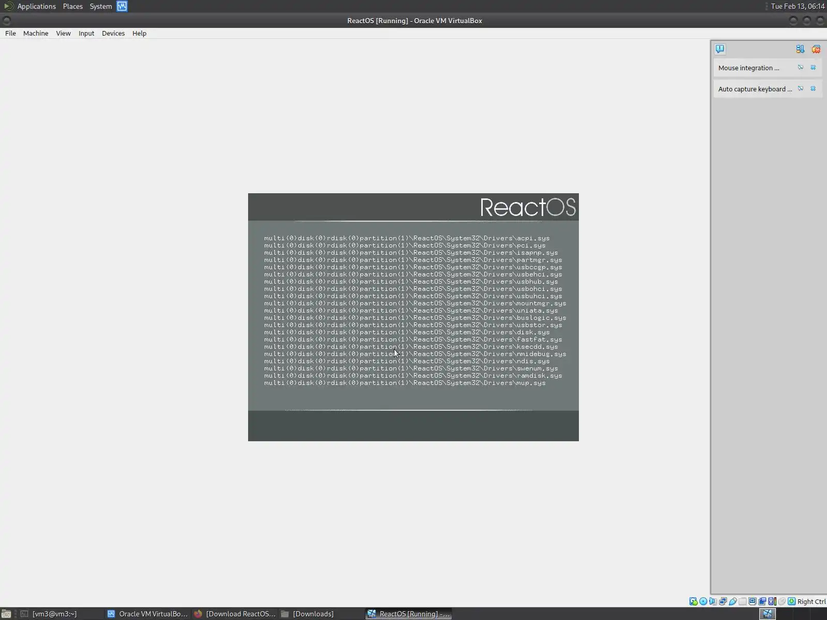
Task: Click the delete all notifications icon
Action: (x=816, y=49)
